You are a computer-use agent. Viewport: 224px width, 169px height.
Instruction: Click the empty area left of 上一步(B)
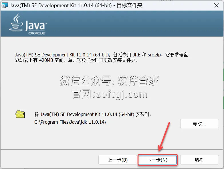coord(49,160)
